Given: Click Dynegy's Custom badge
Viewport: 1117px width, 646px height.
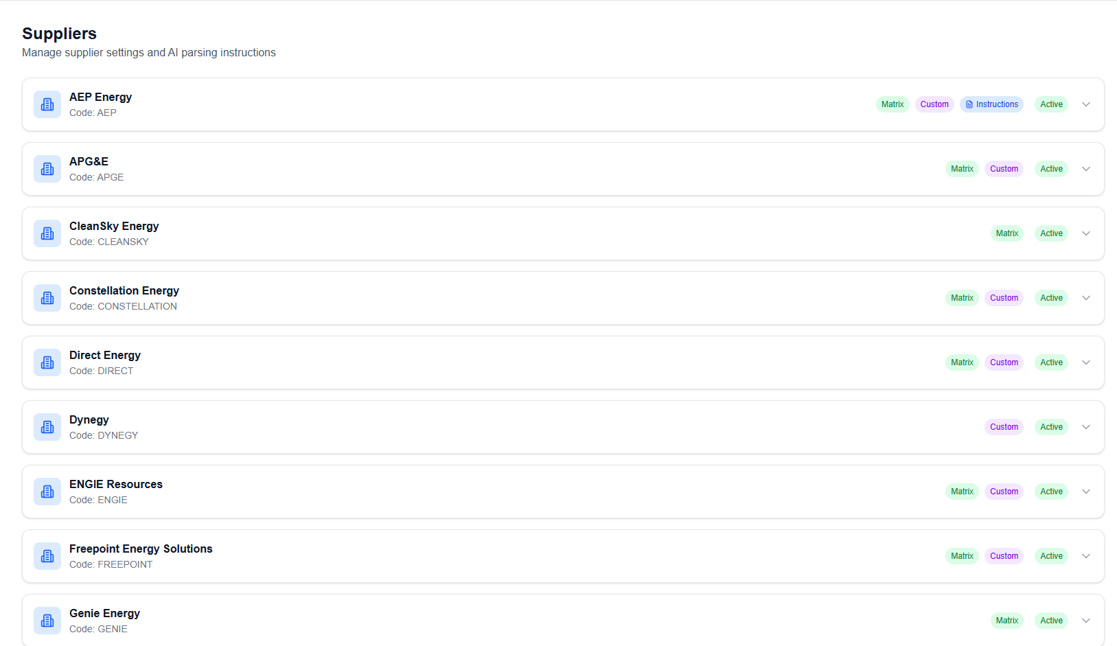Looking at the screenshot, I should (1004, 427).
